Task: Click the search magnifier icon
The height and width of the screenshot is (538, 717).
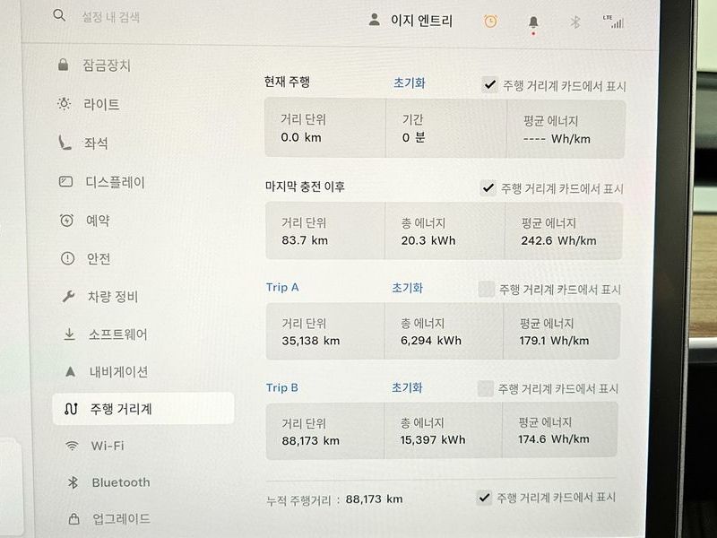Action: [59, 15]
